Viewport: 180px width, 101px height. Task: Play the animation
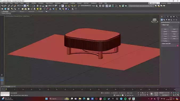click(143, 93)
